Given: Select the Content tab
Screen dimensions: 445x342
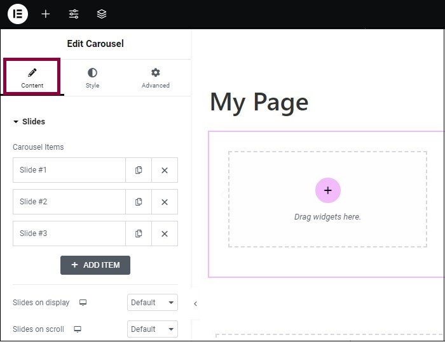Looking at the screenshot, I should pyautogui.click(x=32, y=78).
